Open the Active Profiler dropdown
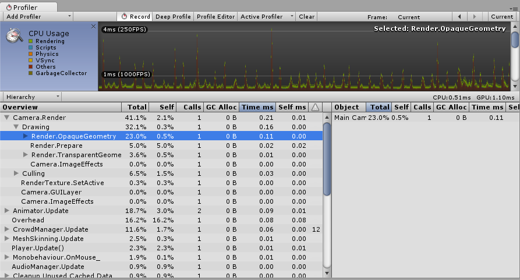The width and height of the screenshot is (520, 280). [x=267, y=16]
